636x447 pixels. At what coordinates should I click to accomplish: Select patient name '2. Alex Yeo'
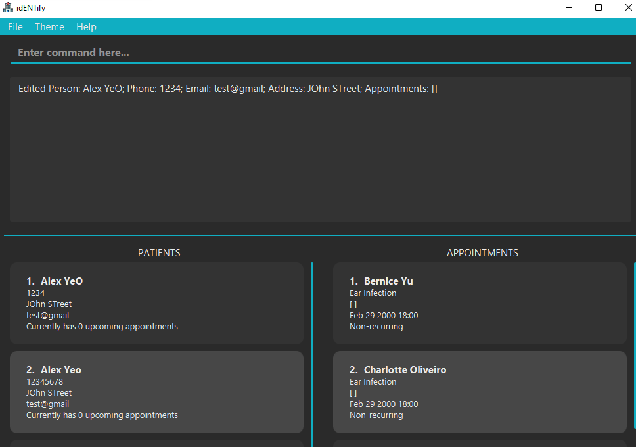[54, 370]
